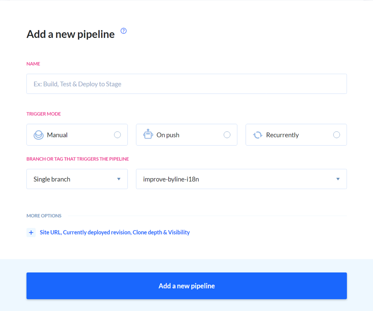Click the plus icon under More options
Viewport: 373px width, 311px height.
click(31, 232)
